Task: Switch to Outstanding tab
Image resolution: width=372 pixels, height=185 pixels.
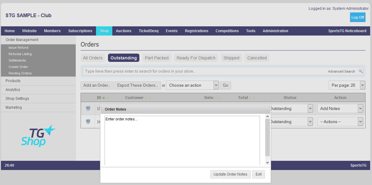Action: tap(124, 58)
